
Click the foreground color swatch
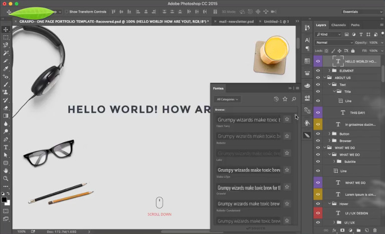tap(4, 199)
